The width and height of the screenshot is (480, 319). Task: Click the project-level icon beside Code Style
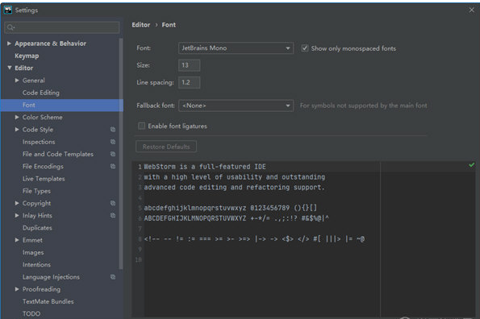pos(113,130)
